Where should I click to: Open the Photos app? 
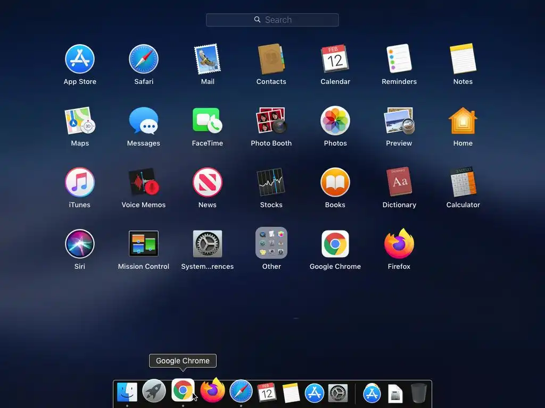tap(335, 121)
